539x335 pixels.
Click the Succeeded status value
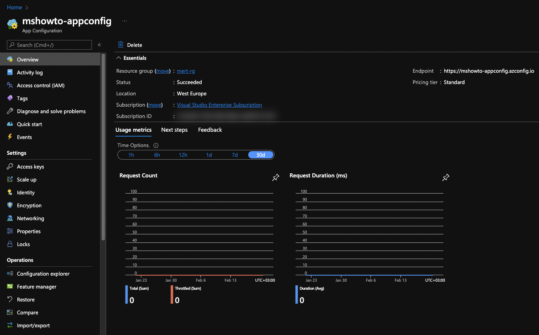(x=190, y=82)
